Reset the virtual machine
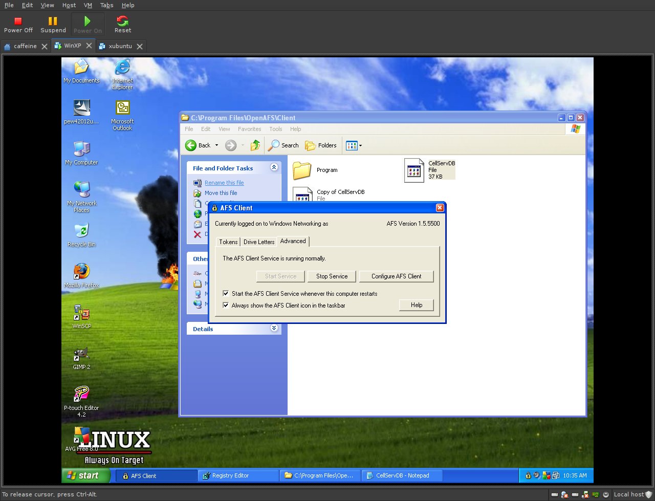 (x=123, y=24)
